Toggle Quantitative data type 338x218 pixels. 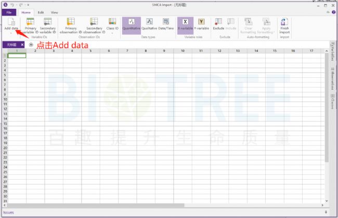[x=132, y=24]
